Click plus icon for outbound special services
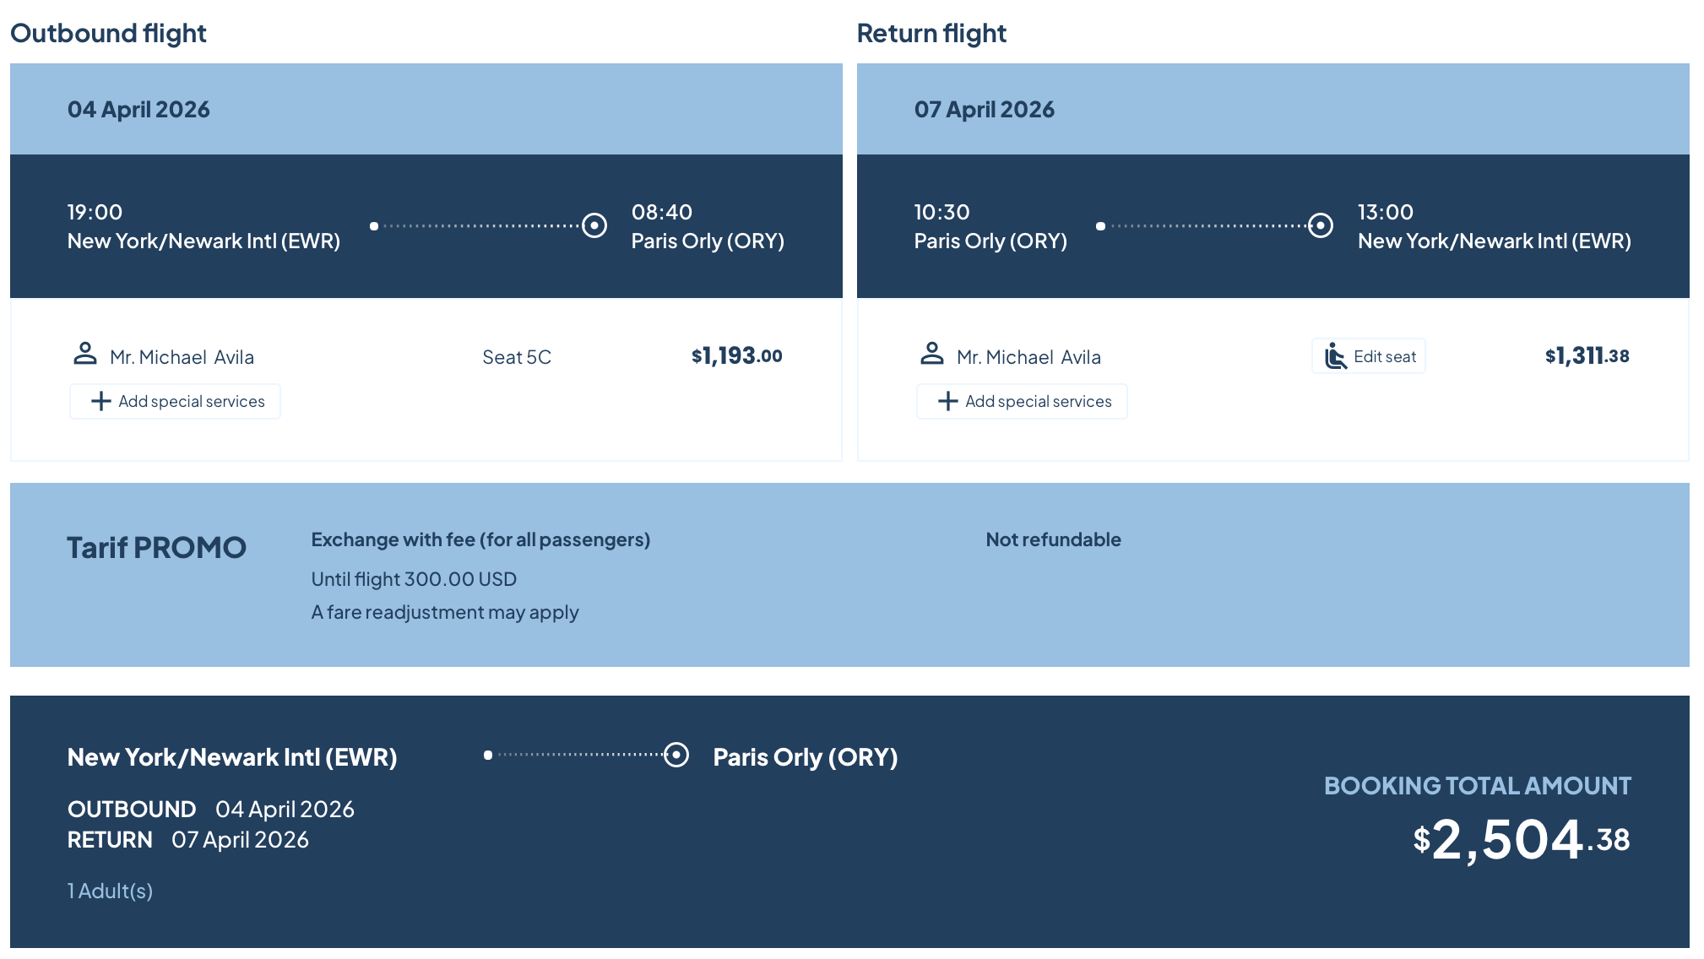This screenshot has width=1704, height=959. click(101, 401)
